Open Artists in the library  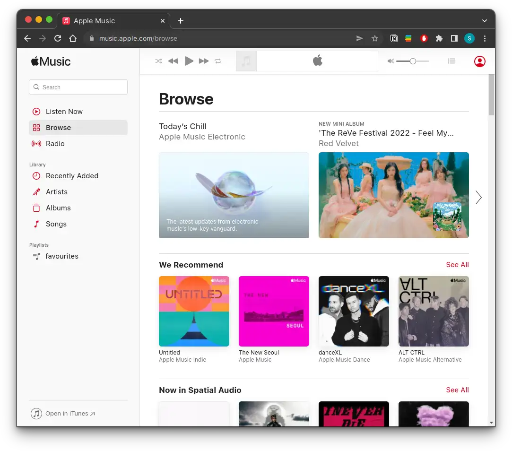pyautogui.click(x=78, y=192)
